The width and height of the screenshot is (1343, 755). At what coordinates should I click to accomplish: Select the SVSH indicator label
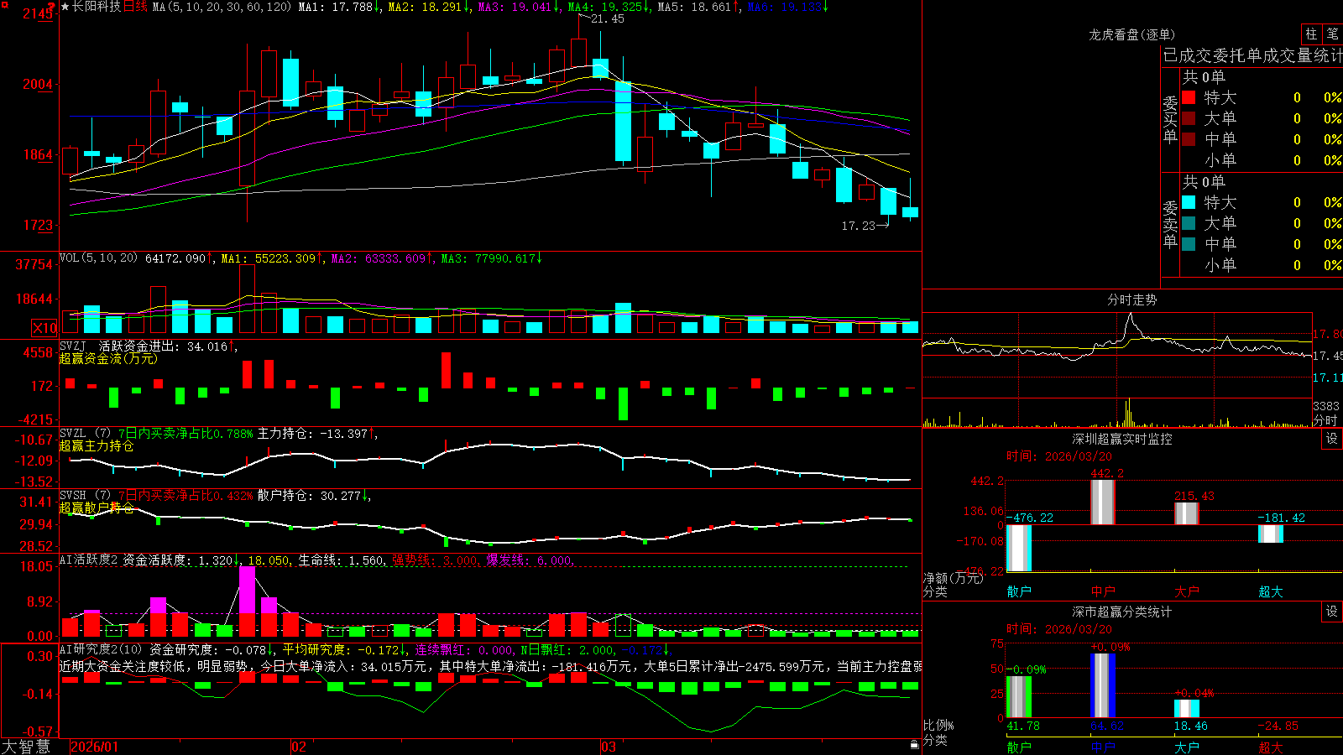73,496
